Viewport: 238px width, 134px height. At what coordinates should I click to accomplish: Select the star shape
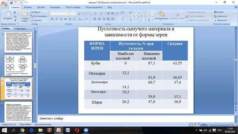[149, 20]
